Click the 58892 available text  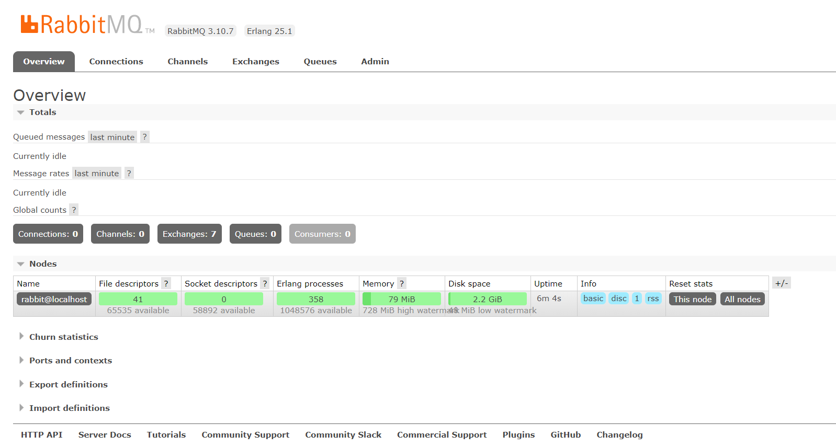click(x=224, y=310)
